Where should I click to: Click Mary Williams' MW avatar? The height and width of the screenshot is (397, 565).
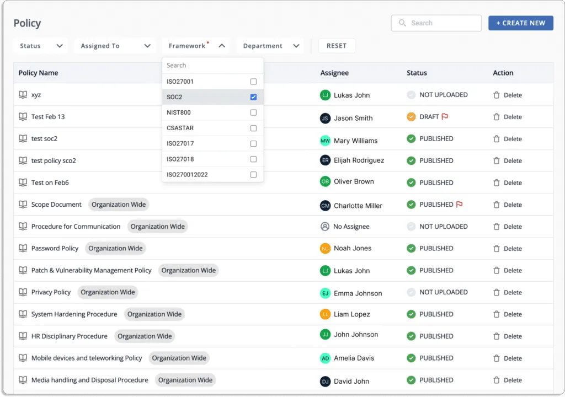(325, 141)
